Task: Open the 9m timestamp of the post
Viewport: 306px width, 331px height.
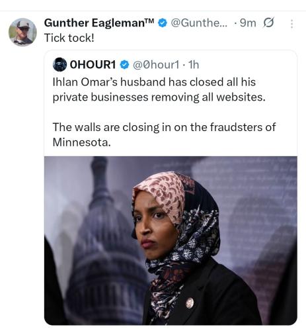Action: [x=248, y=23]
